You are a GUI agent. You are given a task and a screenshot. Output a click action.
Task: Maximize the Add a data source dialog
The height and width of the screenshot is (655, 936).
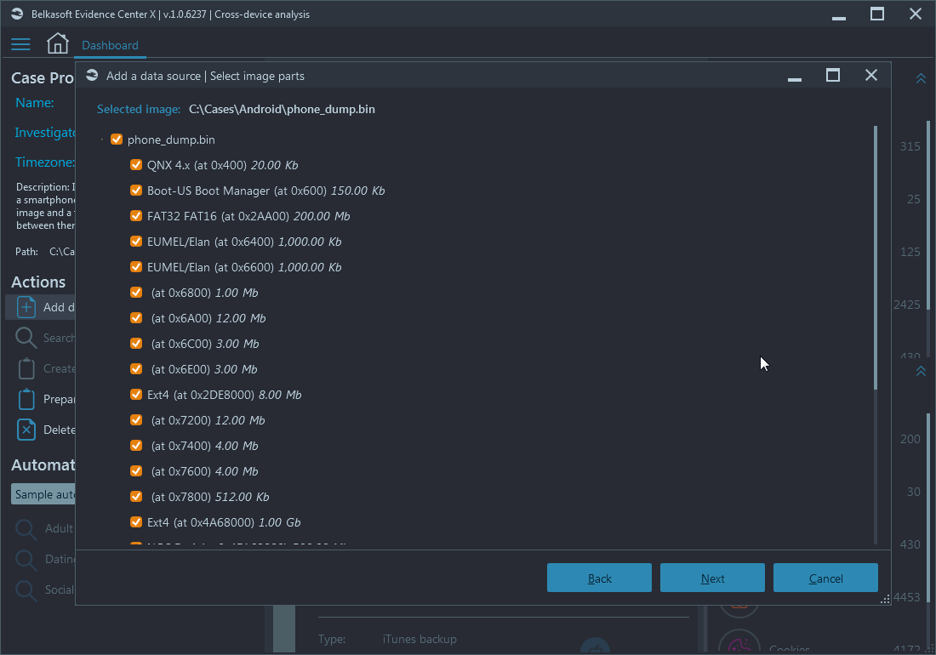coord(833,75)
